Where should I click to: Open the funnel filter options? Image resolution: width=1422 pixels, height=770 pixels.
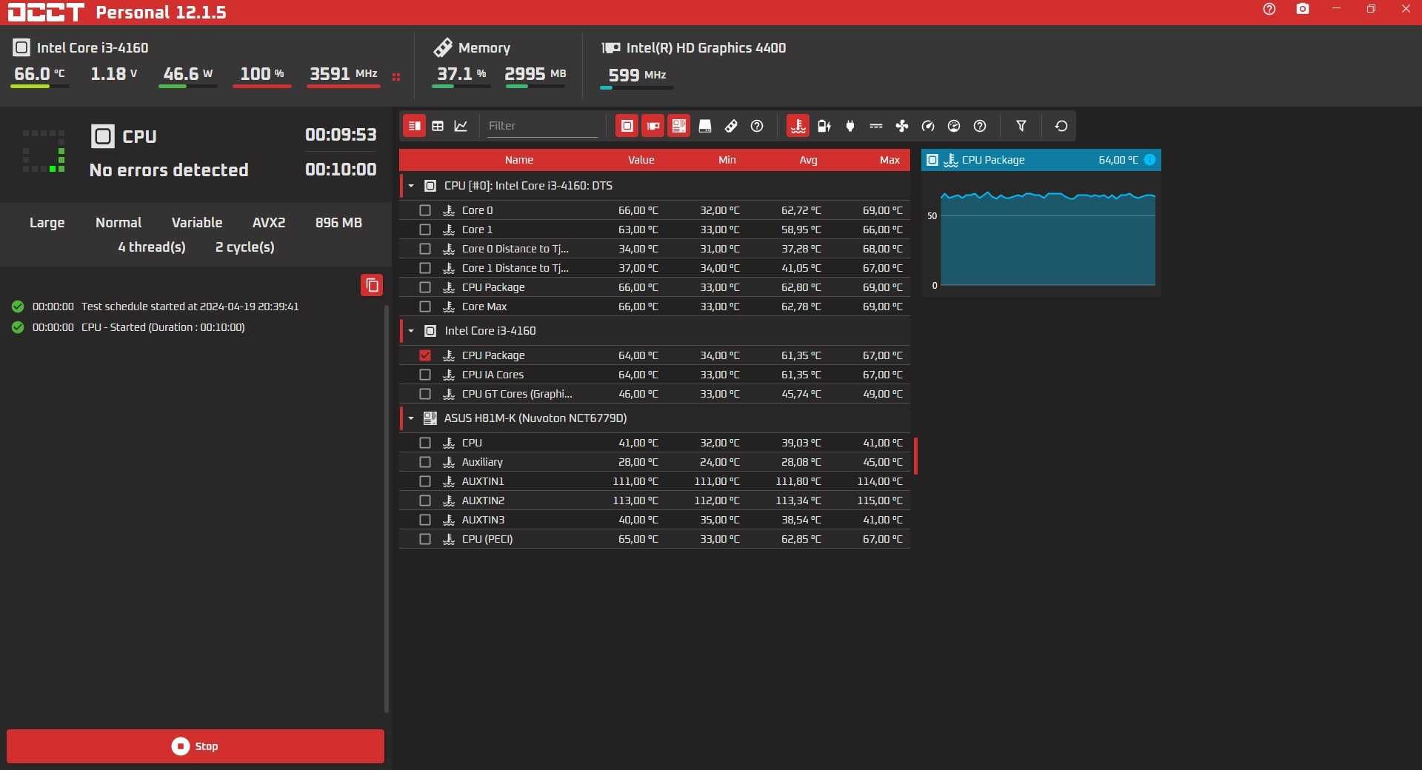[1021, 126]
